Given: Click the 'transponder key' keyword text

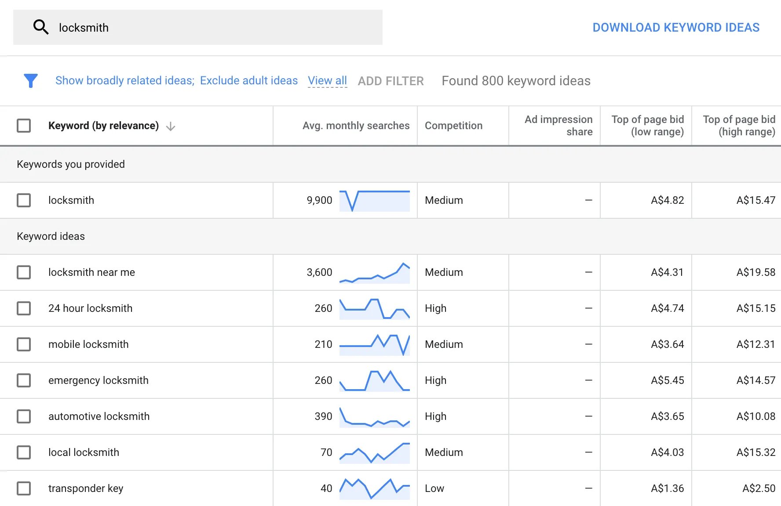Looking at the screenshot, I should pos(86,488).
